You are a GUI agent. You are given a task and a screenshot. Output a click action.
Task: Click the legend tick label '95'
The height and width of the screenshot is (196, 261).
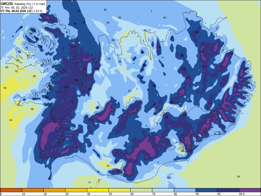point(219,194)
